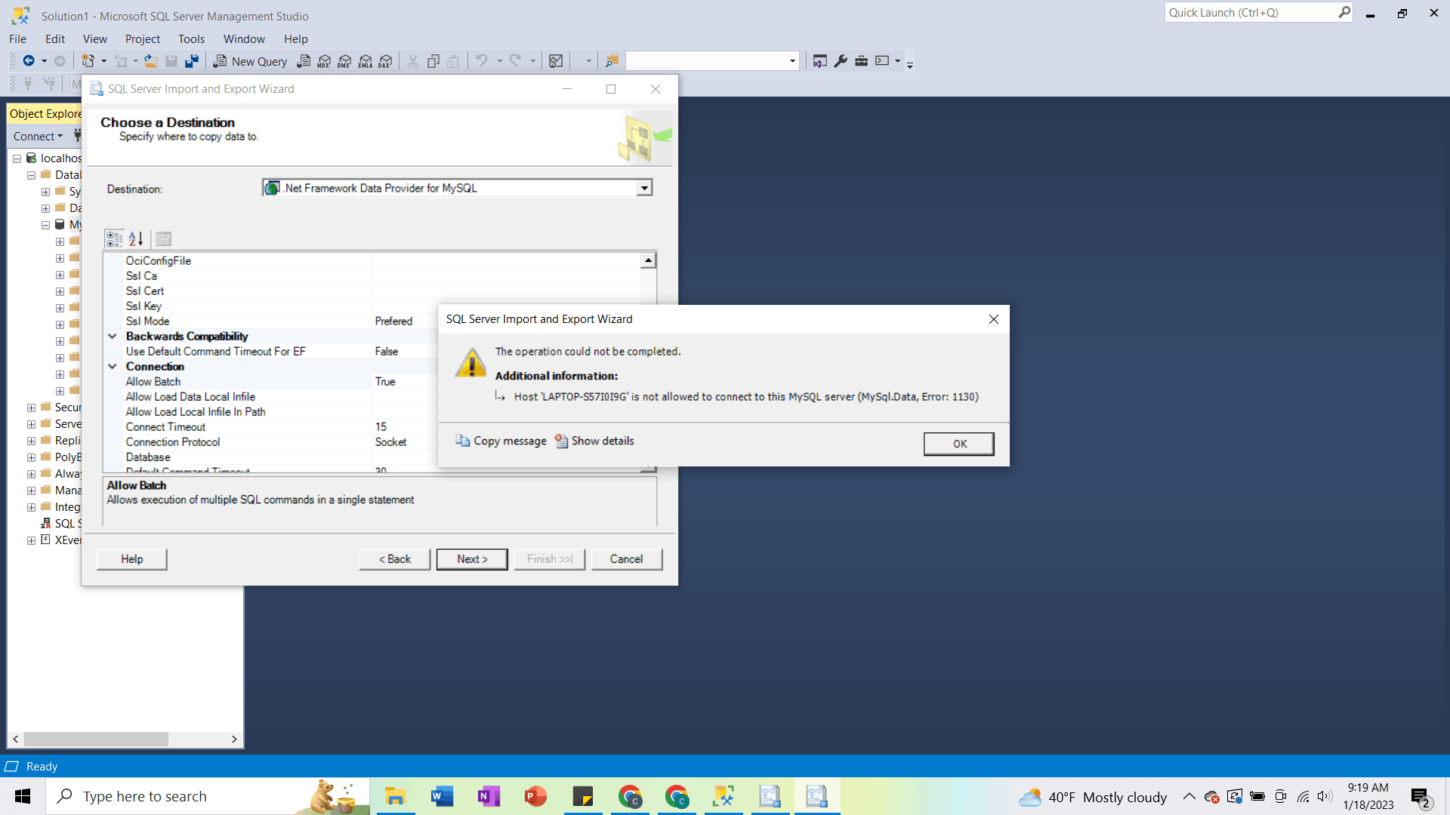Click the XMLA query icon in toolbar

(x=365, y=61)
